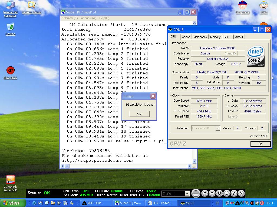
Task: Open the Calculate(C) menu in Super PI
Action: coord(70,18)
